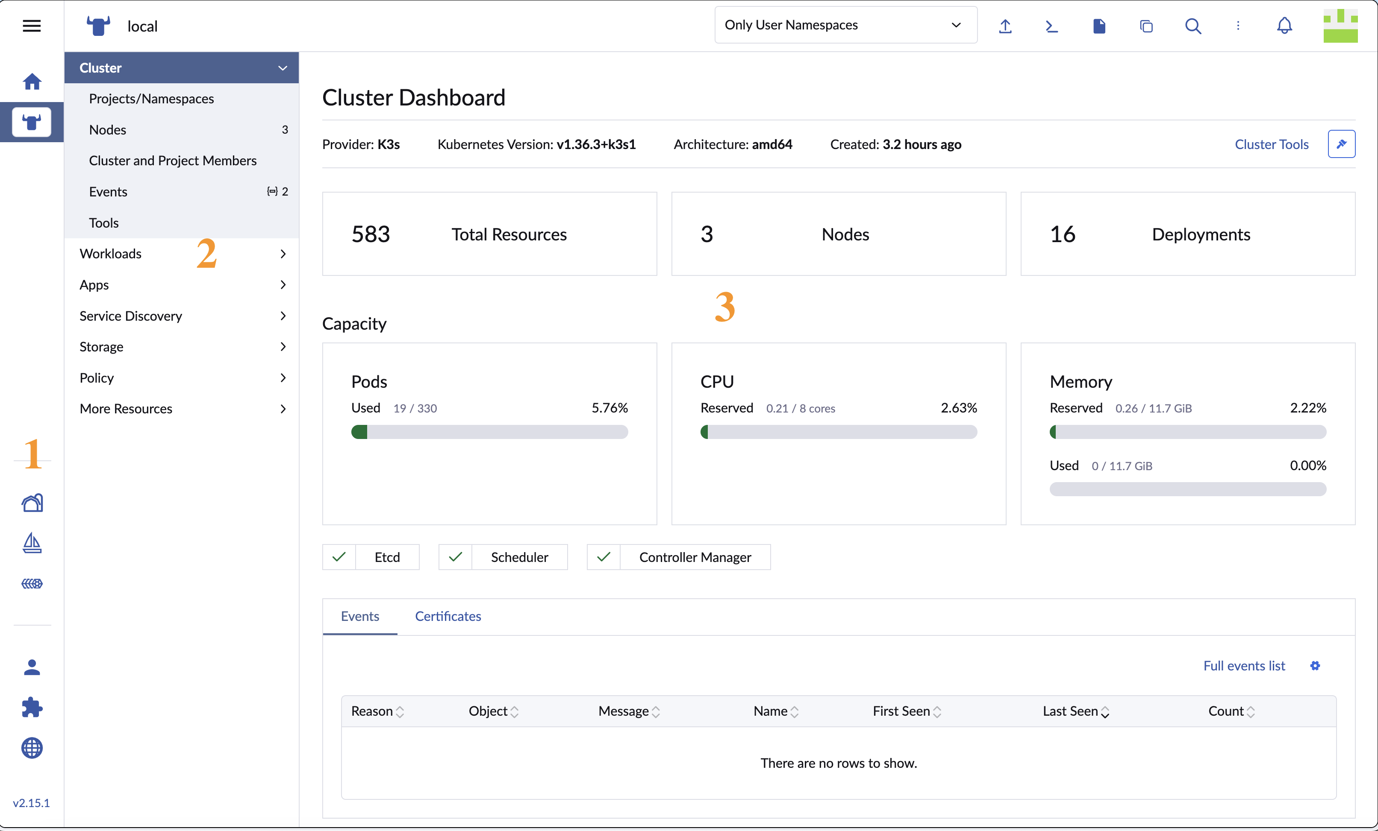This screenshot has width=1378, height=831.
Task: Sort events by Count column
Action: point(1231,711)
